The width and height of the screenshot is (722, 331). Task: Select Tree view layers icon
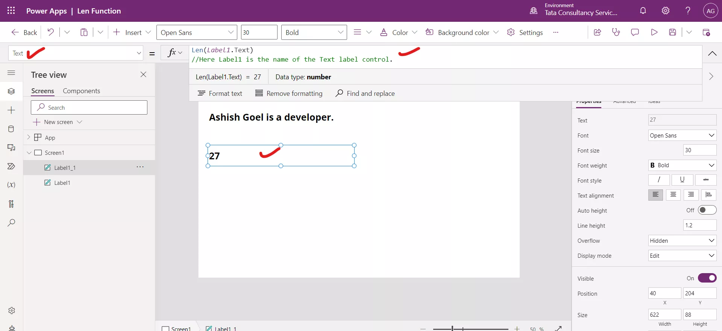[11, 91]
